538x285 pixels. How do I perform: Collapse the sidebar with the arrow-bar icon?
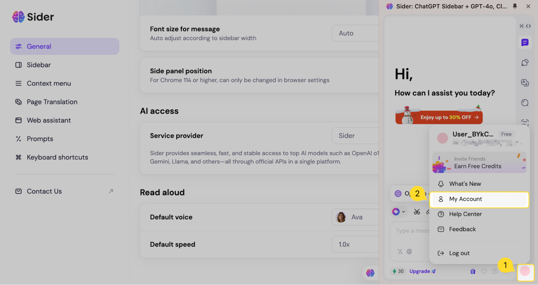point(521,26)
